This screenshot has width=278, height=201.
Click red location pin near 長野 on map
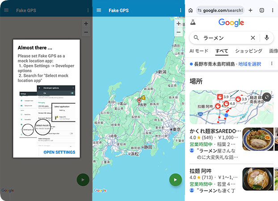139,101
